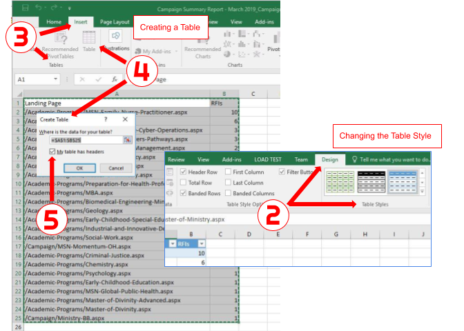This screenshot has height=331, width=464.
Task: Open the Undo history dropdown arrow
Action: click(46, 8)
